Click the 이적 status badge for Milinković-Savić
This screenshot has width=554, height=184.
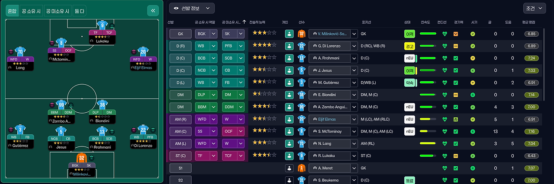click(409, 34)
